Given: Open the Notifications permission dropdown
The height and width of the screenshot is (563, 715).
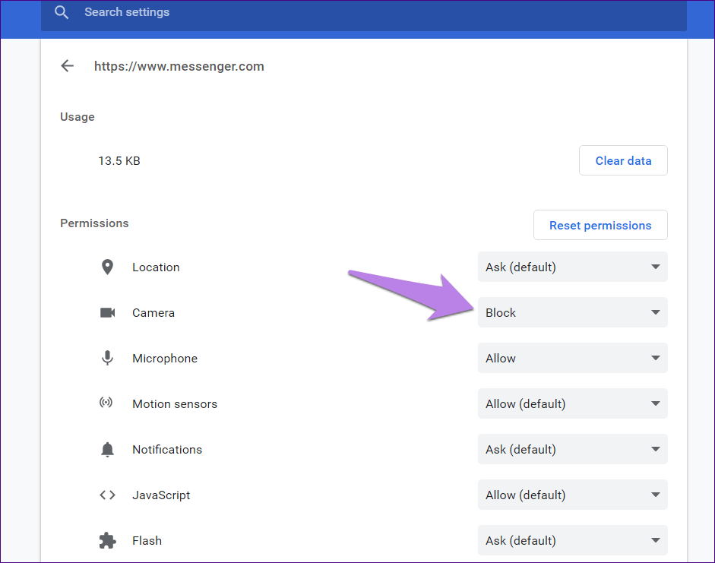Looking at the screenshot, I should [x=572, y=450].
